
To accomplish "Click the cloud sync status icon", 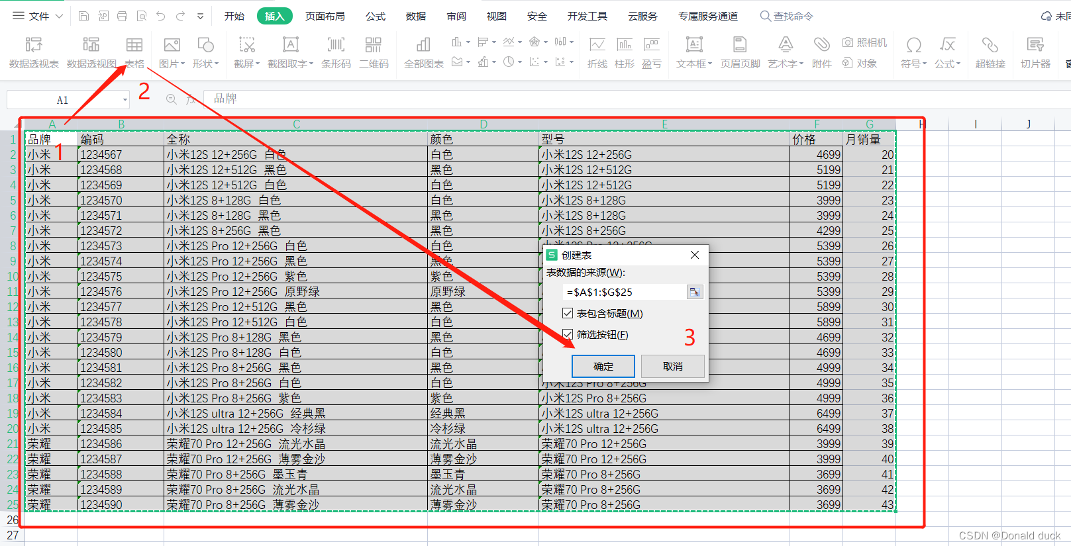I will point(1046,16).
